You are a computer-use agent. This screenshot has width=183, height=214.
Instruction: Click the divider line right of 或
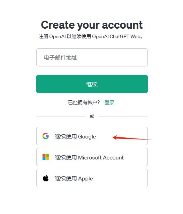pyautogui.click(x=123, y=116)
